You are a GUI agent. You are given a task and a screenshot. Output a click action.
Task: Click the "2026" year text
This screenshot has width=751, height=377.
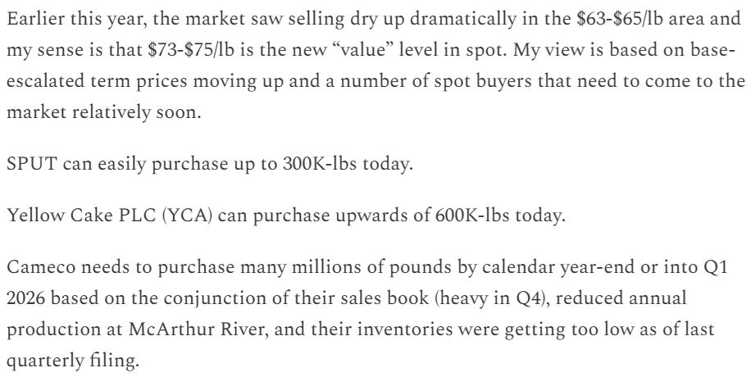tap(26, 298)
